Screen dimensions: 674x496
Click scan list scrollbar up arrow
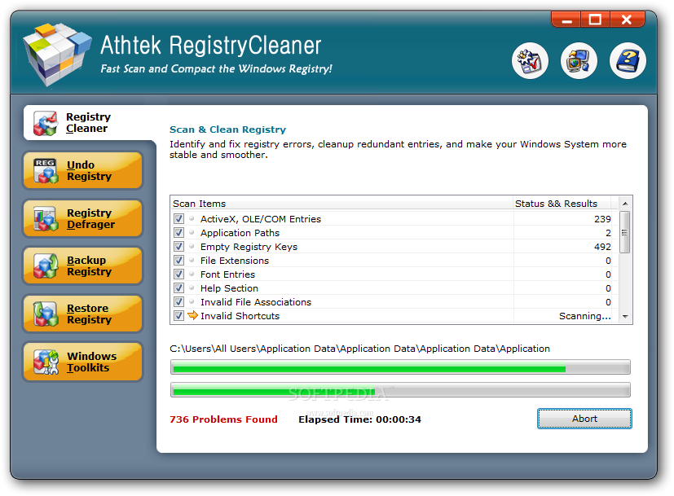point(625,204)
